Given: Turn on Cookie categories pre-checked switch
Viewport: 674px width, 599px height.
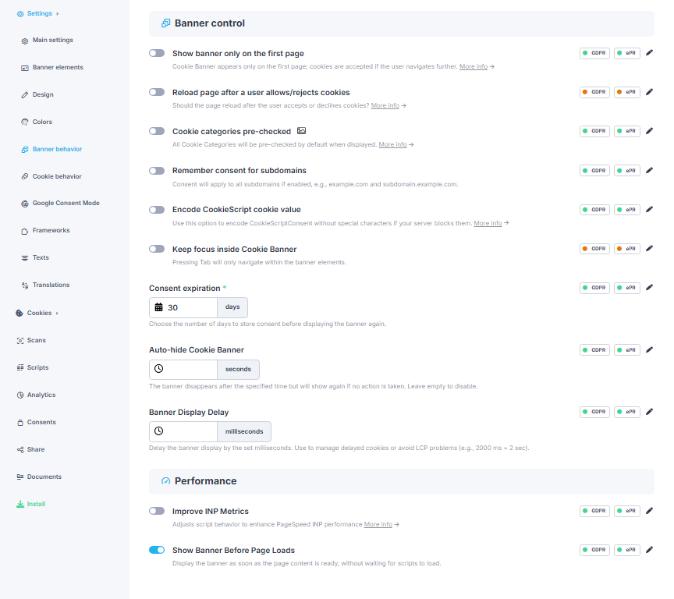Looking at the screenshot, I should pos(157,131).
